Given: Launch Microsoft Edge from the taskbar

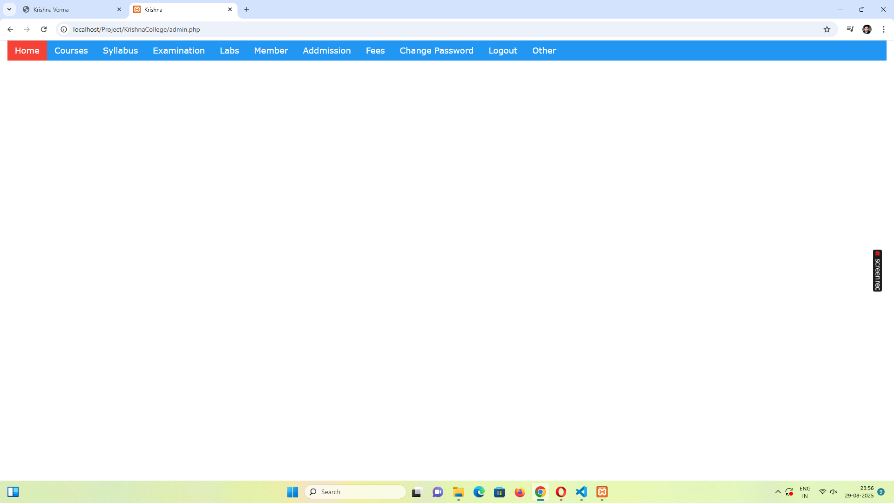Looking at the screenshot, I should [x=479, y=492].
